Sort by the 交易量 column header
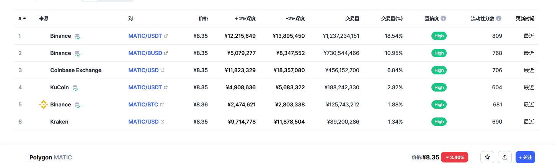This screenshot has height=164, width=555. 352,18
